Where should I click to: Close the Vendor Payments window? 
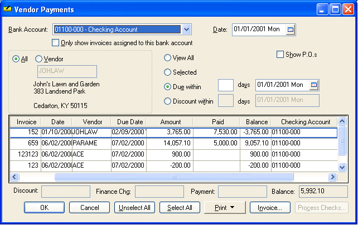348,9
